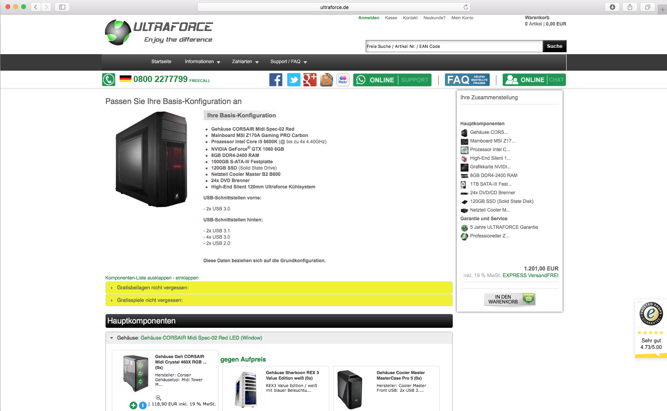This screenshot has width=667, height=411.
Task: Open the Online Support WhatsApp button
Action: [x=392, y=80]
